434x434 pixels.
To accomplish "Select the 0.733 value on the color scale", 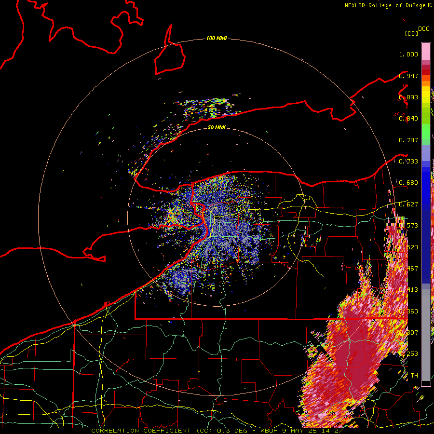I will tap(408, 162).
